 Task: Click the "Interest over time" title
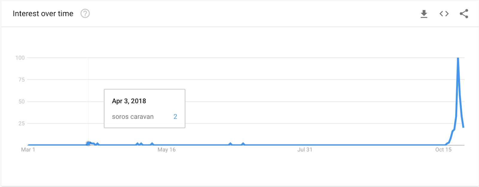[43, 14]
